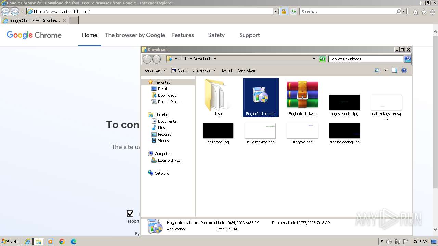Open IE favorites star icon
The height and width of the screenshot is (246, 438).
[424, 12]
